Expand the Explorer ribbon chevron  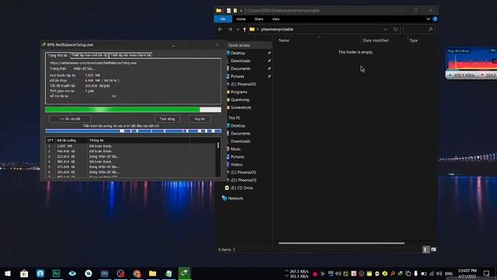[428, 19]
